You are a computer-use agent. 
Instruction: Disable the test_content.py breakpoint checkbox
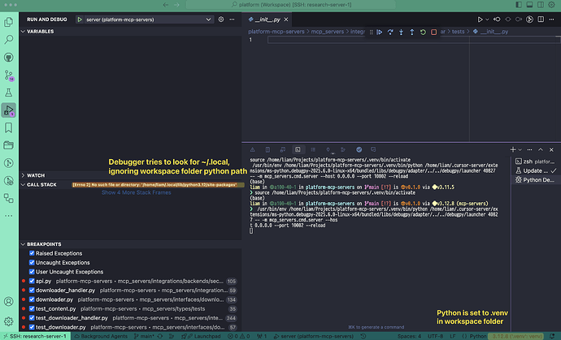[32, 308]
